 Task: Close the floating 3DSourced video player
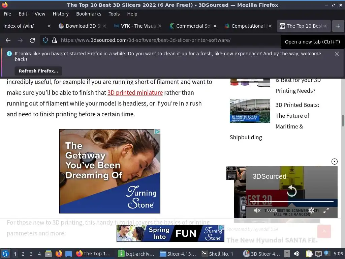(x=335, y=162)
